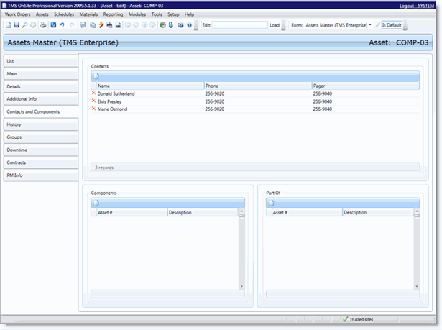Image resolution: width=442 pixels, height=330 pixels.
Task: Click Part Of scrollbar up arrow
Action: [x=417, y=211]
